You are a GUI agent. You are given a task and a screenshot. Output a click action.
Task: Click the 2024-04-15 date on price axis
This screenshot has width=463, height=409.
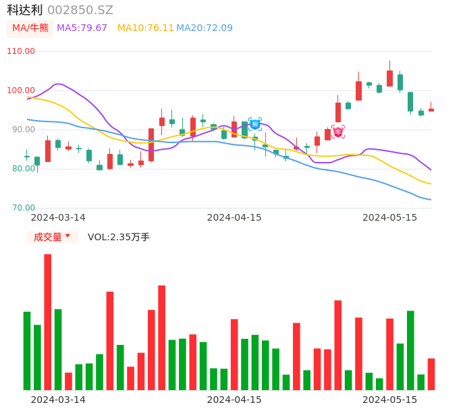[x=234, y=217]
